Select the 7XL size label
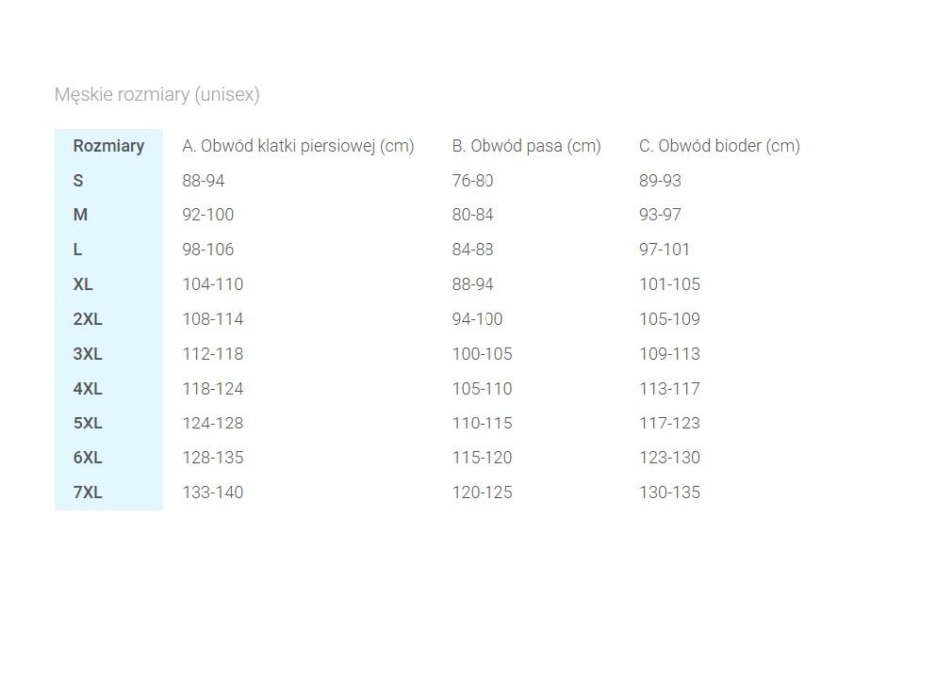Image resolution: width=936 pixels, height=678 pixels. click(x=88, y=492)
